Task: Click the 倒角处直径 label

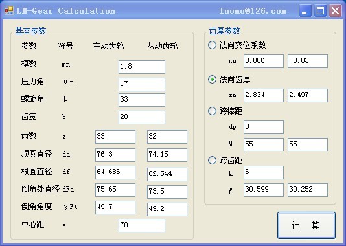Action: pos(40,189)
